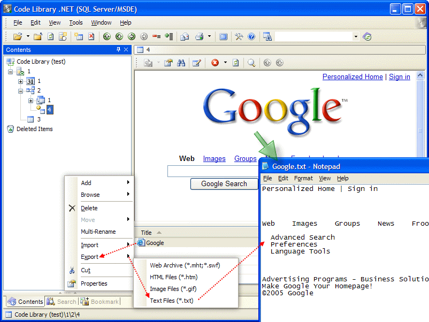Select Web Archive (*.mht;*.swf) export option
The width and height of the screenshot is (429, 322).
(186, 265)
